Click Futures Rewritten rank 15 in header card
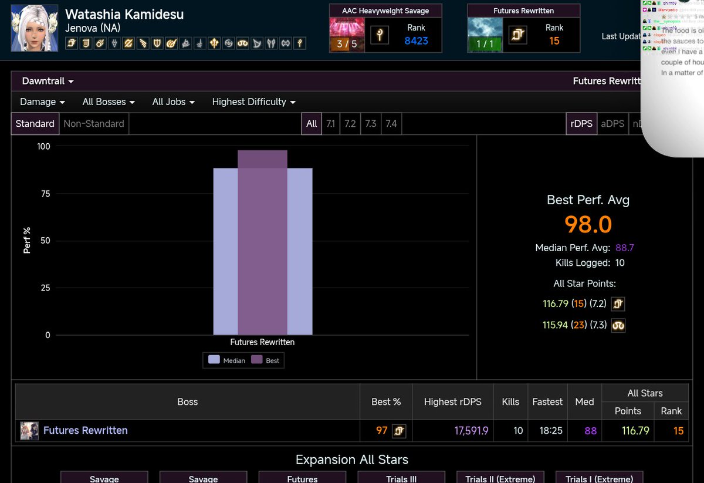 [x=554, y=41]
